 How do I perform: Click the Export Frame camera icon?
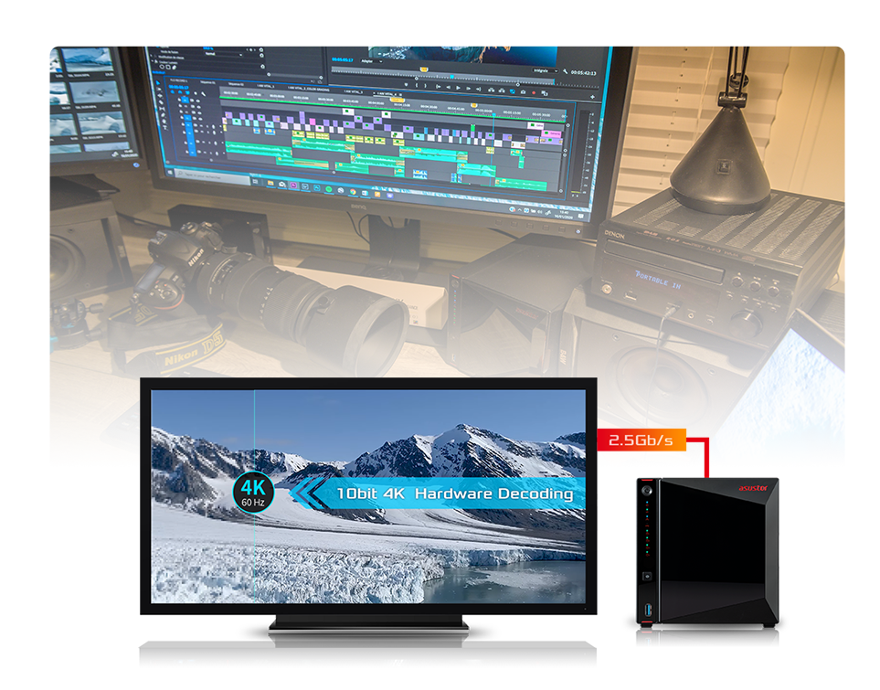click(523, 92)
